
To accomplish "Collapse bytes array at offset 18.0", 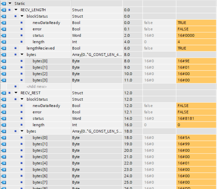I will (22, 131).
